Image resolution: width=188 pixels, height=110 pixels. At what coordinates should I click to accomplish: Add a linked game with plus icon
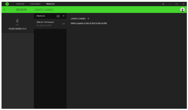tap(88, 18)
